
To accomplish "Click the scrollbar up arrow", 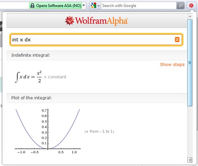I will click(x=190, y=17).
